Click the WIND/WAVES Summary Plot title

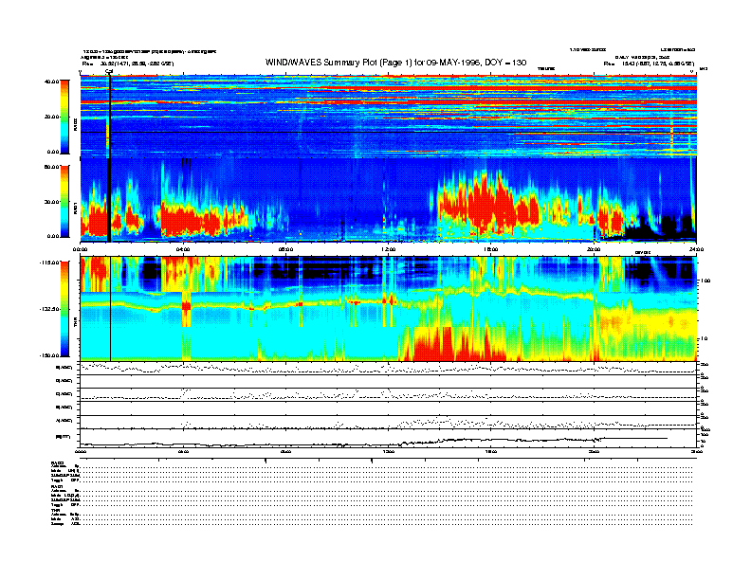pos(395,63)
